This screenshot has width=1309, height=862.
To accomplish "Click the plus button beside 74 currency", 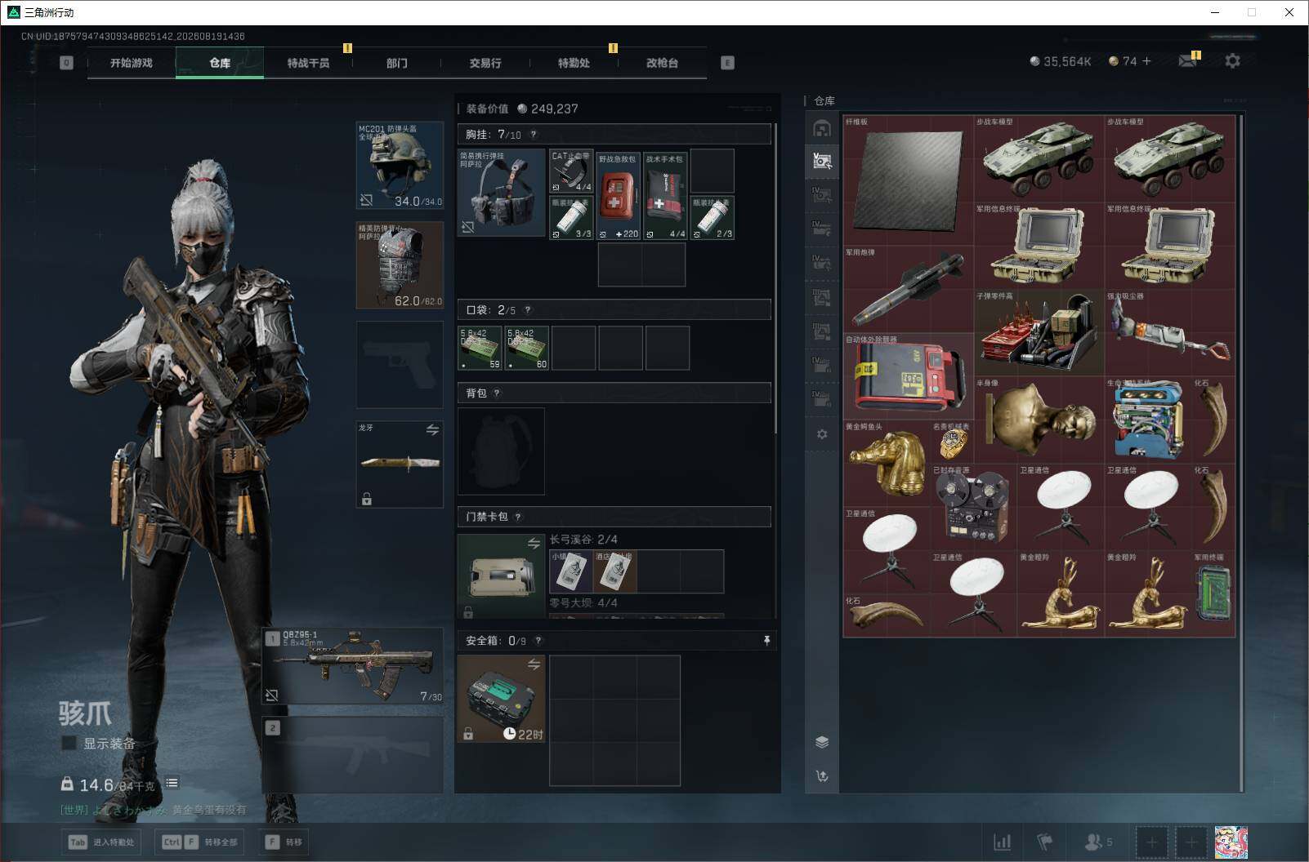I will pos(1146,61).
